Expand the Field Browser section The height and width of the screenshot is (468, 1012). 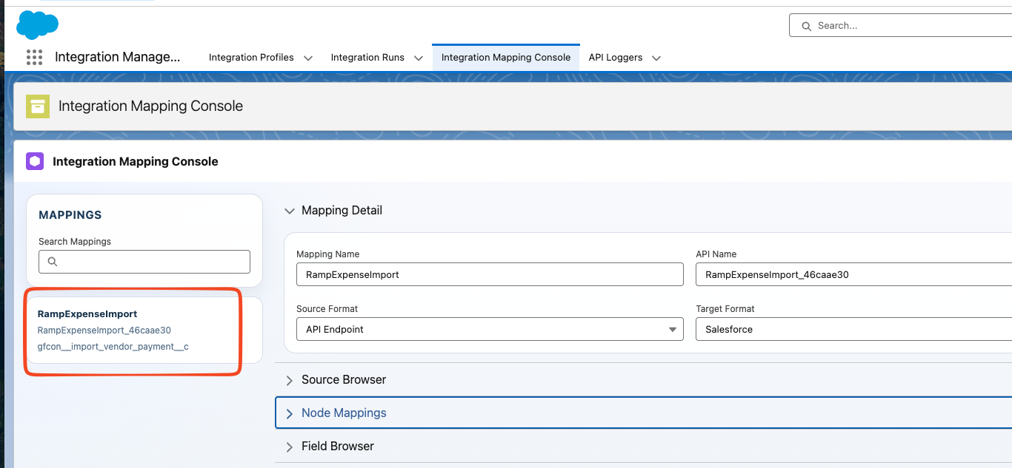289,447
